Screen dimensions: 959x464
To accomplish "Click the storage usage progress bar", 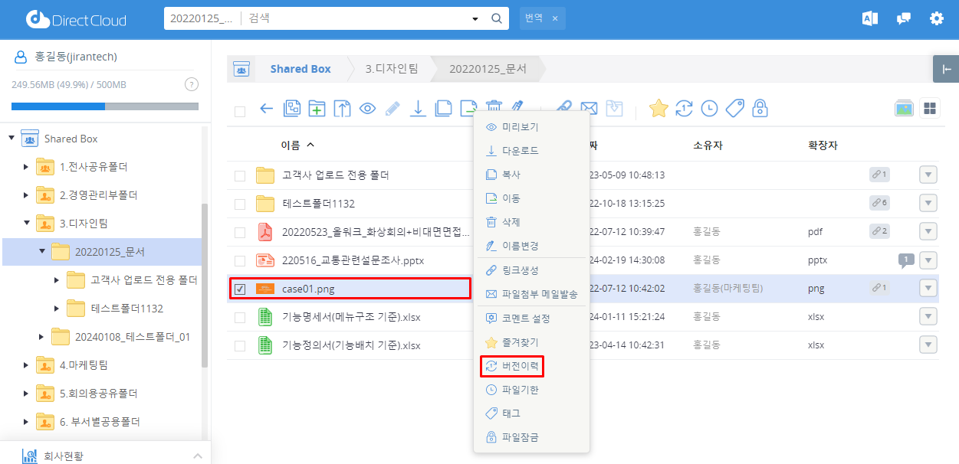I will click(x=104, y=106).
